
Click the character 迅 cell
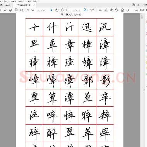click(x=87, y=27)
